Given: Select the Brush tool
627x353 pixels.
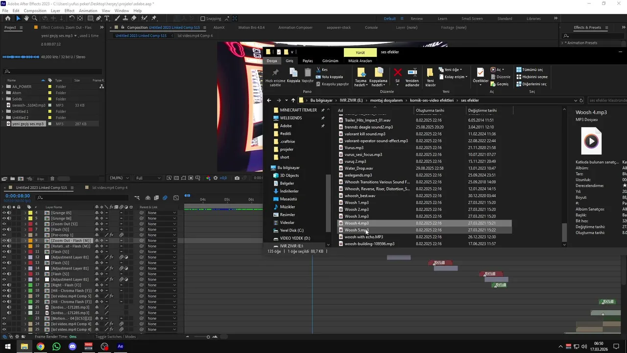Looking at the screenshot, I should pyautogui.click(x=118, y=18).
